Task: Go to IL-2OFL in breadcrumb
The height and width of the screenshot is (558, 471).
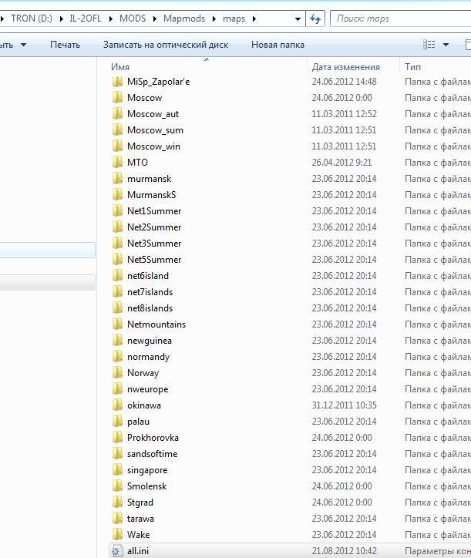Action: [86, 18]
